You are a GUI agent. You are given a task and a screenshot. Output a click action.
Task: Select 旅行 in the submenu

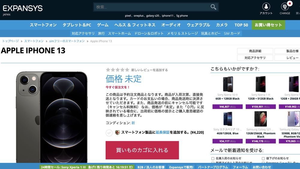pyautogui.click(x=101, y=33)
